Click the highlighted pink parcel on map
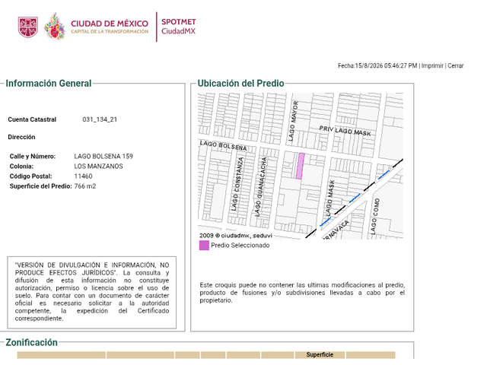Screen dimensions: 487x365 [300, 166]
